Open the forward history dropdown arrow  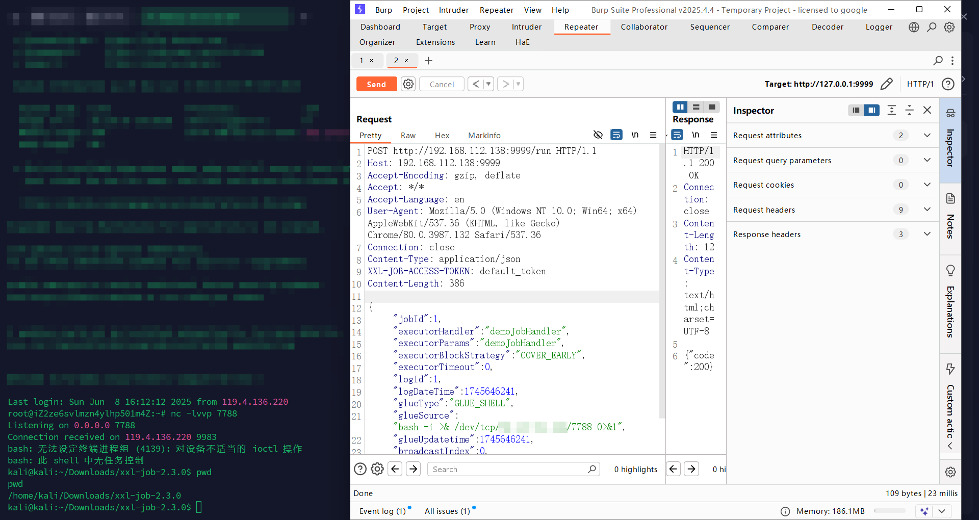pyautogui.click(x=518, y=84)
